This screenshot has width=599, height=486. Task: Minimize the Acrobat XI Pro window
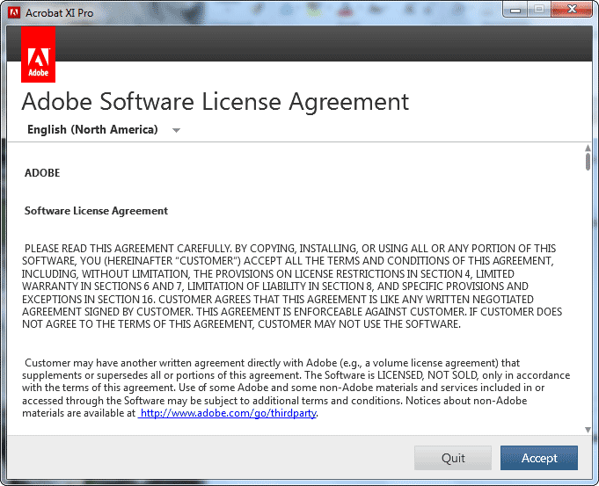tap(515, 10)
